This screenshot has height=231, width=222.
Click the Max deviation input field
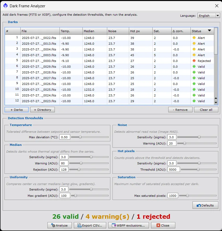click(65, 137)
